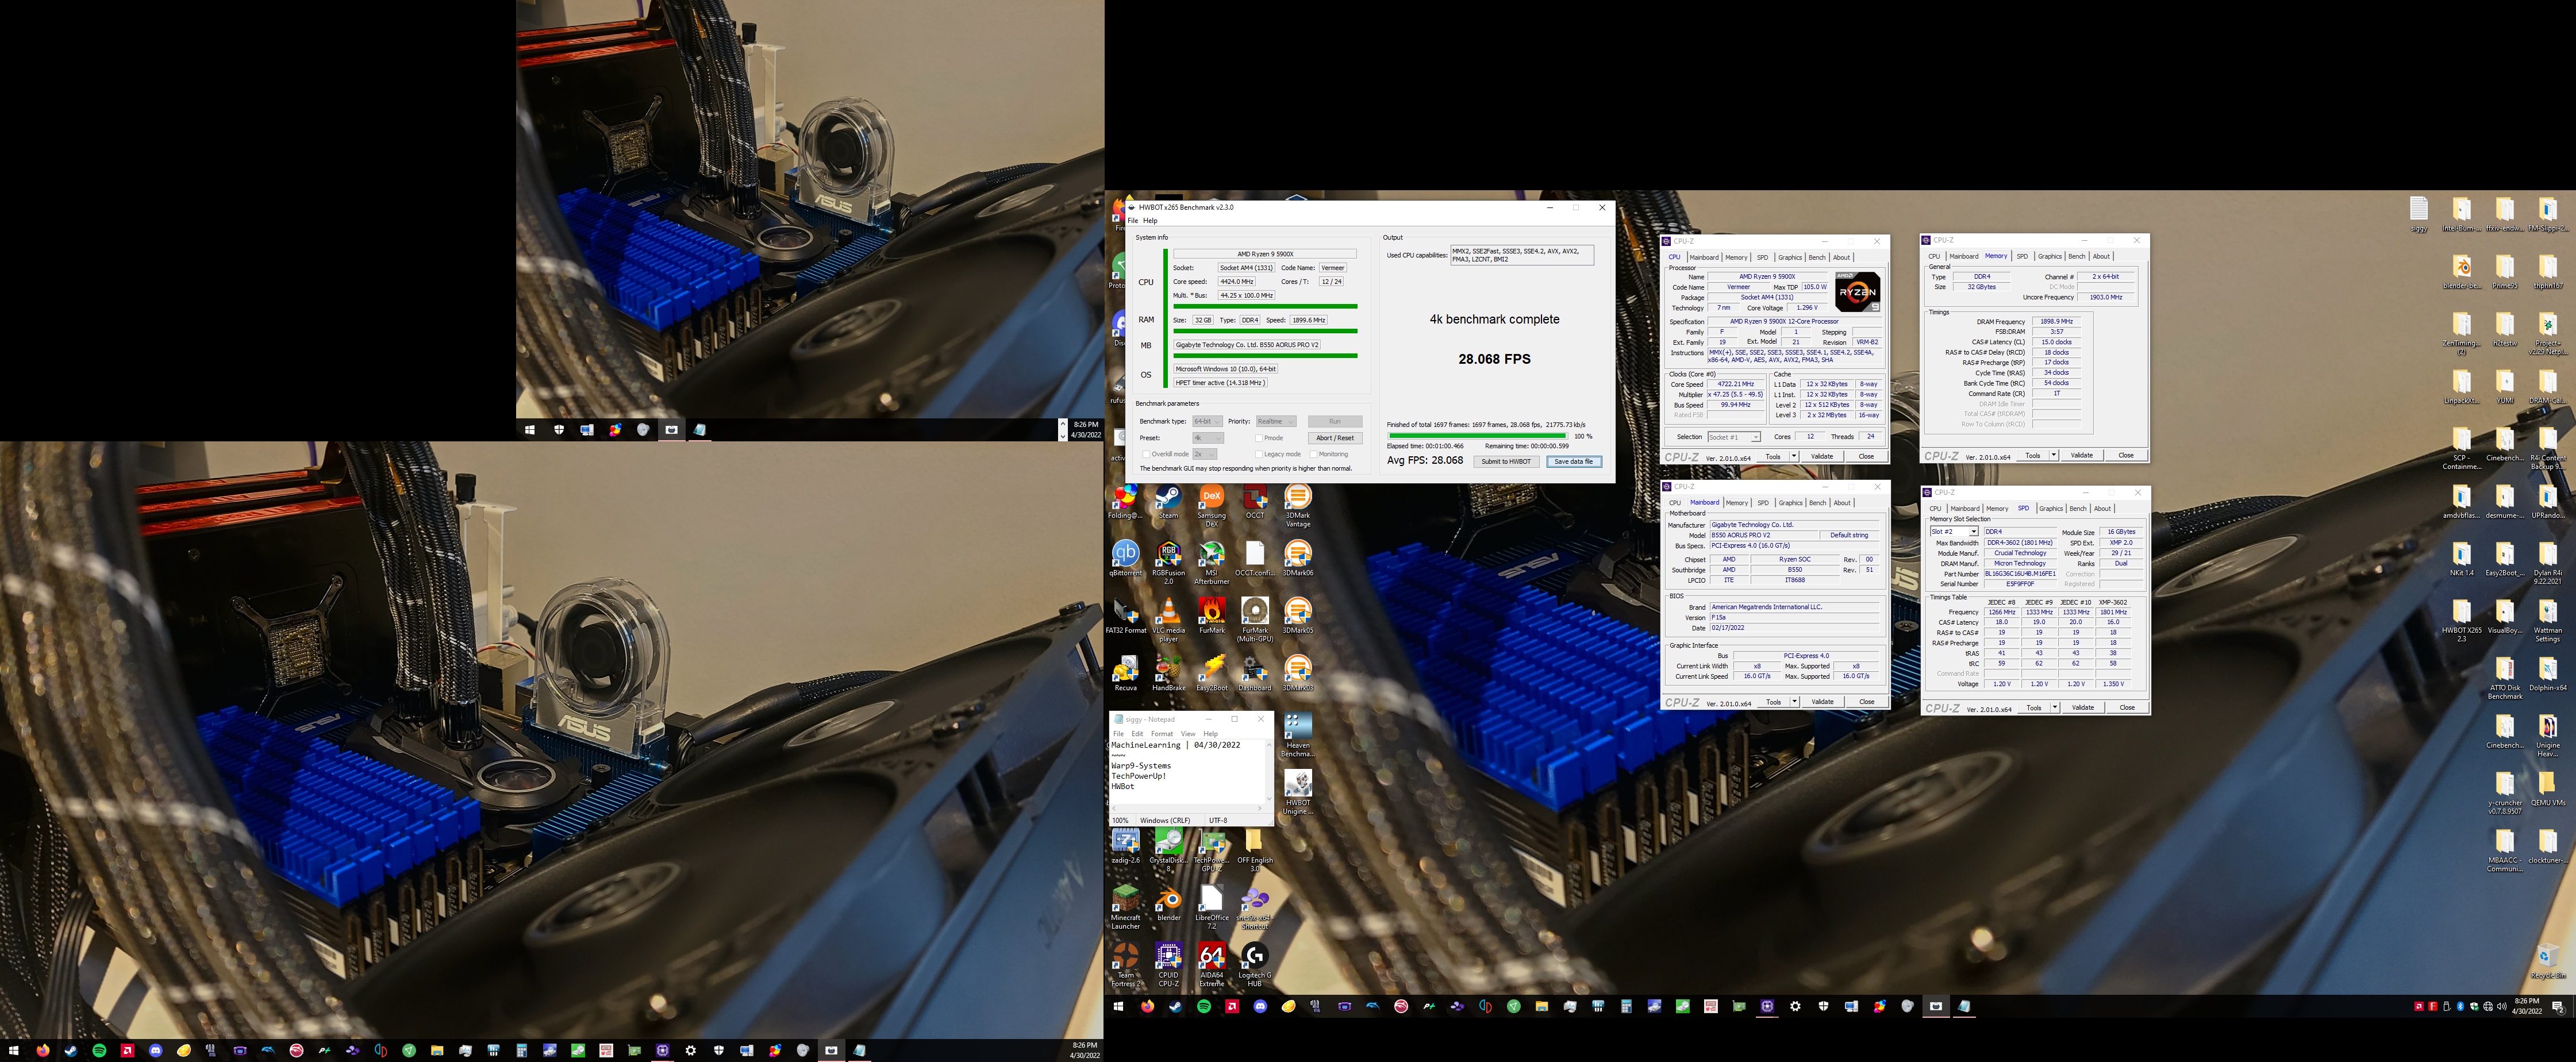The image size is (2576, 1062).
Task: Open HWBOT File menu
Action: [x=1133, y=221]
